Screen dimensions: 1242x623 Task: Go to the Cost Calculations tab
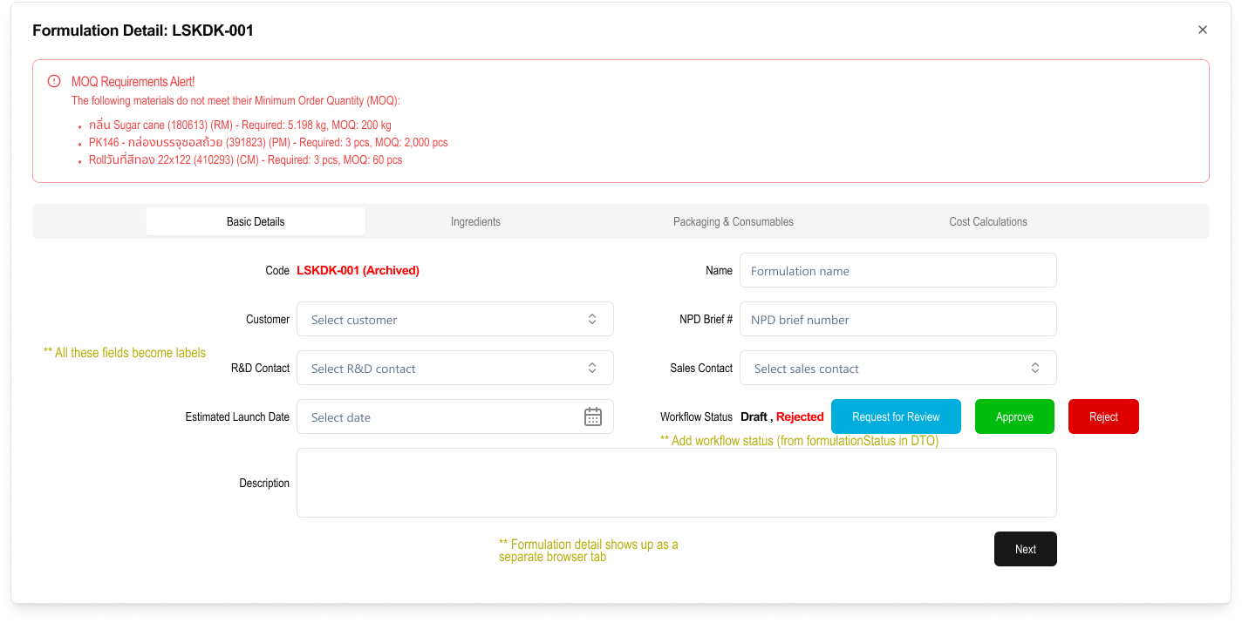[988, 221]
